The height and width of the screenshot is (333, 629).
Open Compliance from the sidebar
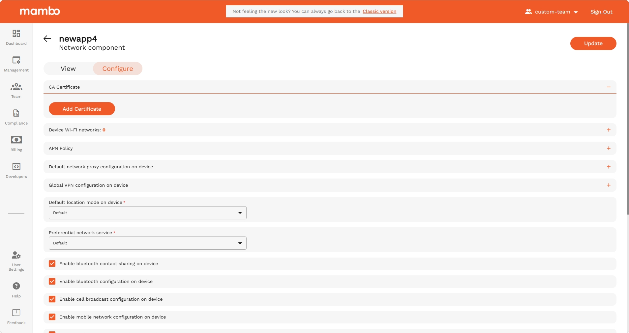tap(16, 113)
